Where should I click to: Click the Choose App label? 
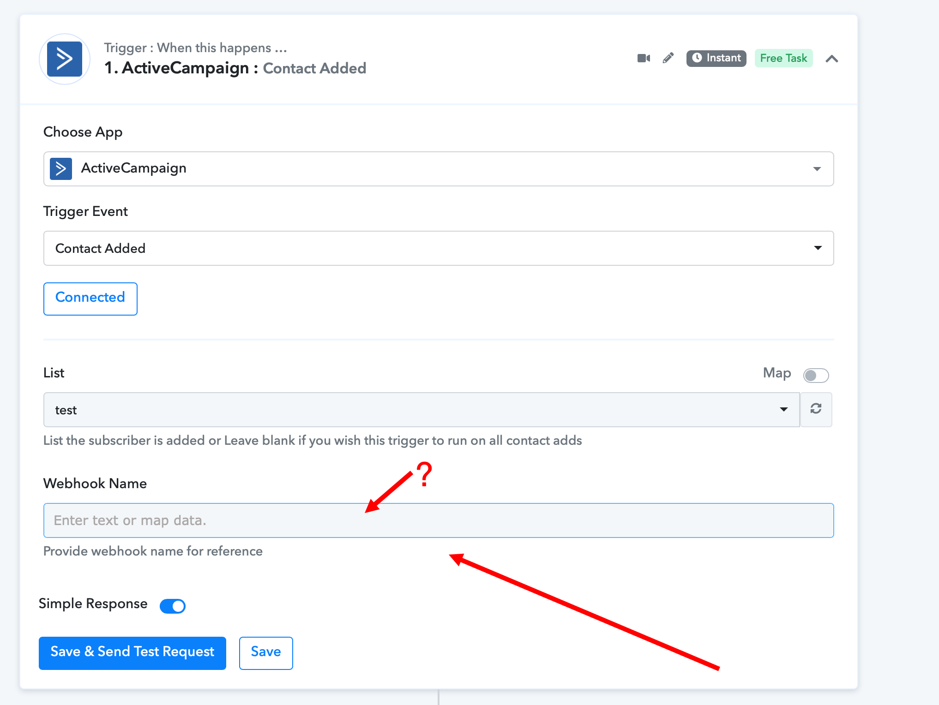(x=83, y=132)
